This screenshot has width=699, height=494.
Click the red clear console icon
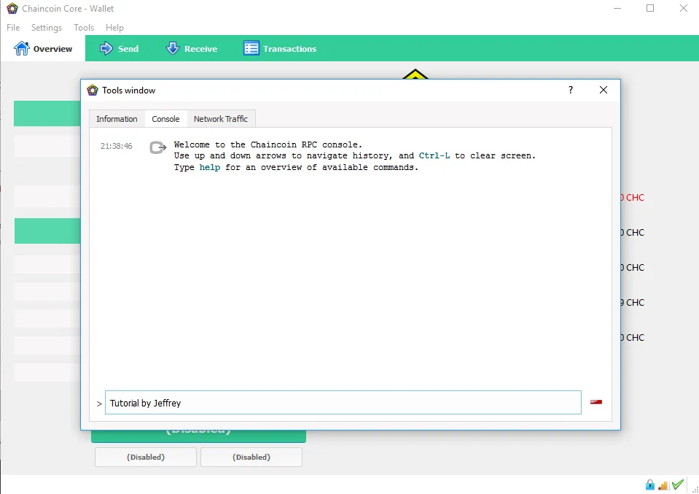tap(596, 402)
